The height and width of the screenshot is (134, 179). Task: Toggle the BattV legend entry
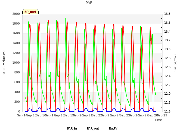pos(110,129)
